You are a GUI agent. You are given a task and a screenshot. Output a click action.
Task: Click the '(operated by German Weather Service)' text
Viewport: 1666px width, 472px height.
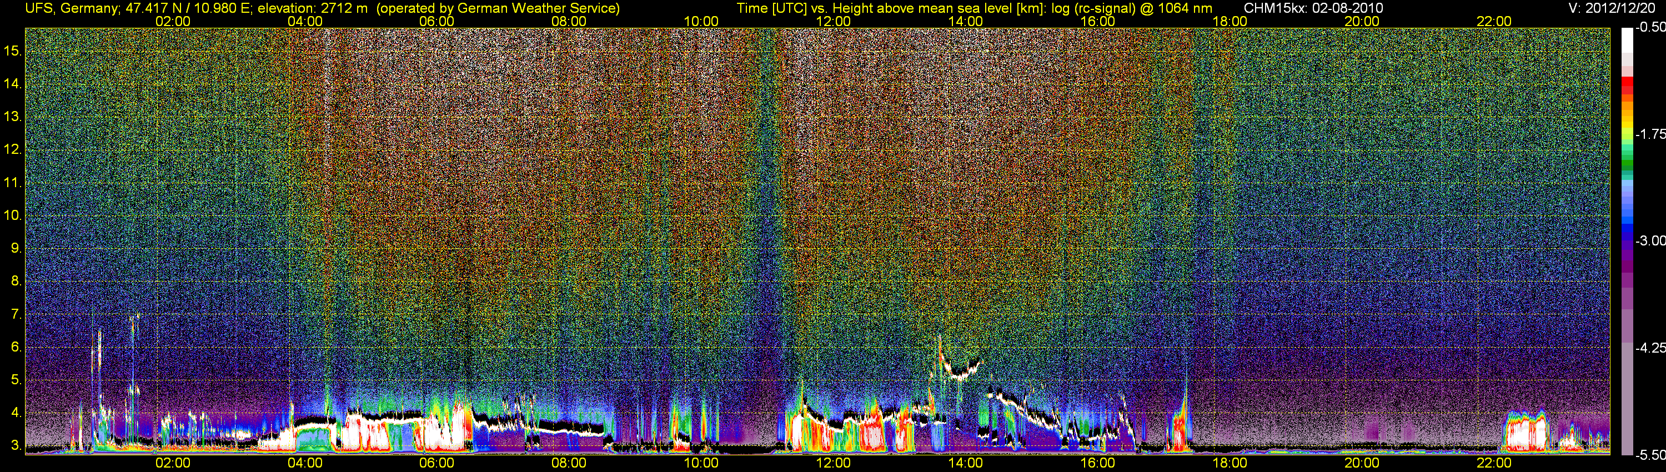(498, 8)
